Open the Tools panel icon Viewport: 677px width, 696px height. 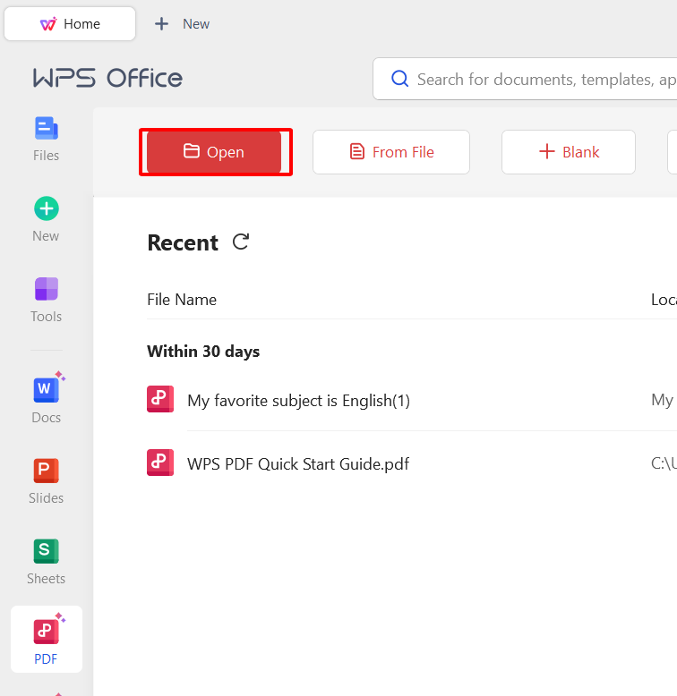(x=46, y=290)
